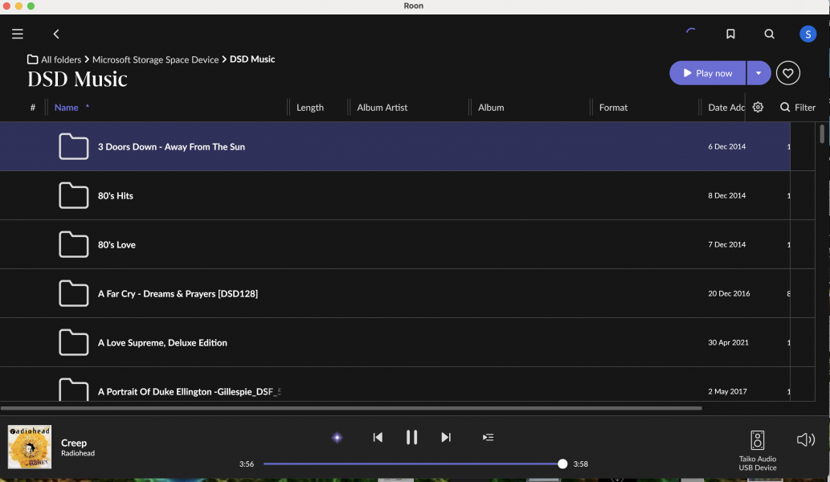Open the 80's Hits folder icon
Viewport: 830px width, 482px height.
pyautogui.click(x=74, y=195)
